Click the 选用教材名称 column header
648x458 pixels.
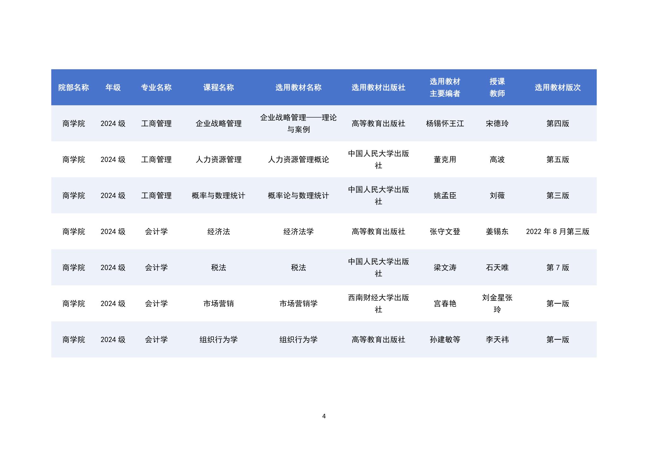[298, 88]
